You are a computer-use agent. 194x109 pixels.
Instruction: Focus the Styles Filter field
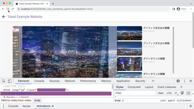pos(135,93)
